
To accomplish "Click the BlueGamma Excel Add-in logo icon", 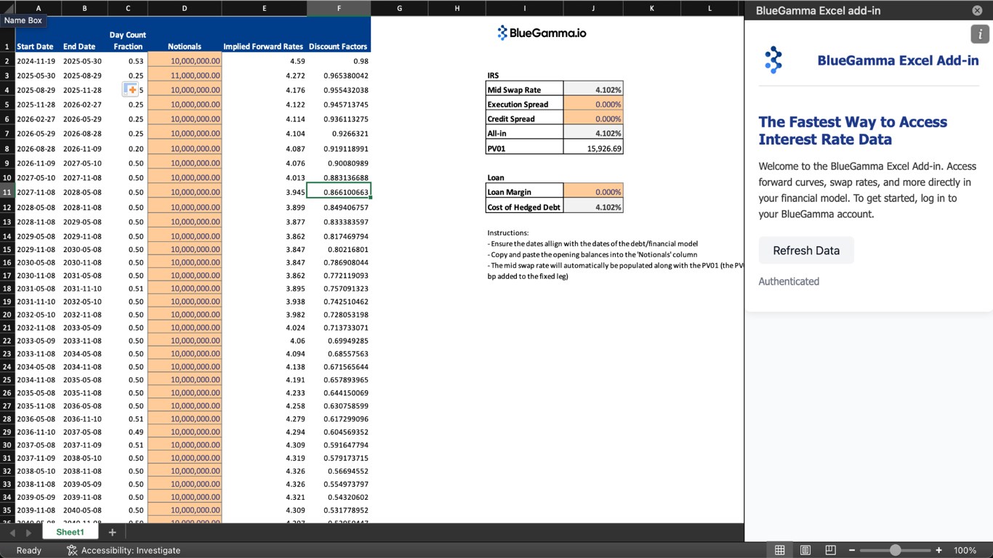I will (773, 60).
